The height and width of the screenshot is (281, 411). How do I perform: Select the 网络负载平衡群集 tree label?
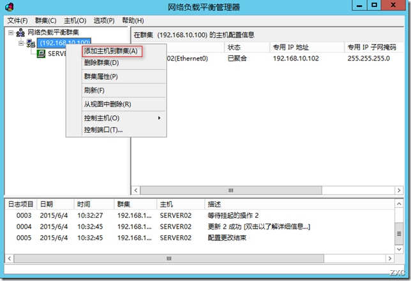click(x=53, y=32)
